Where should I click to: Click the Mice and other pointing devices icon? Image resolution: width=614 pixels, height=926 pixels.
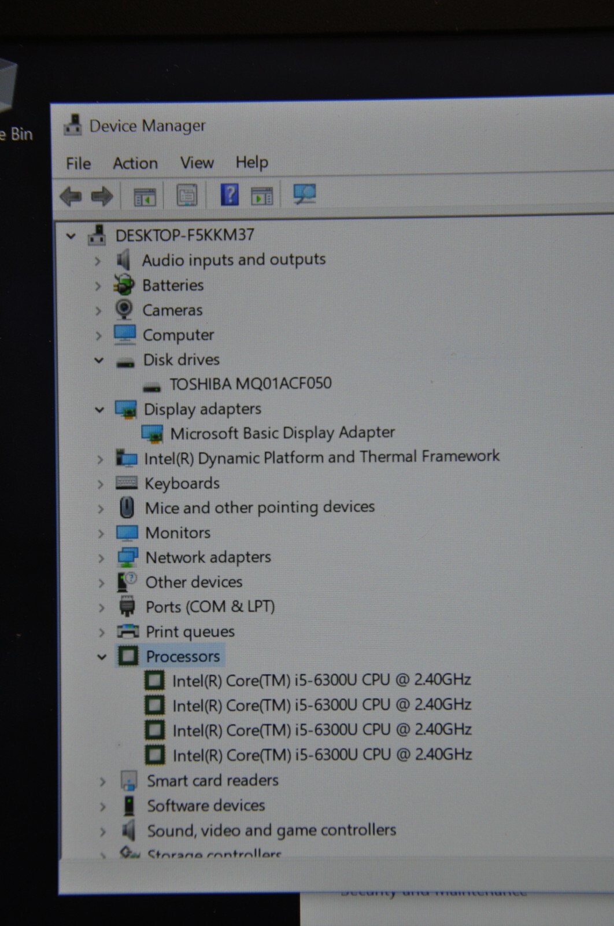point(127,508)
